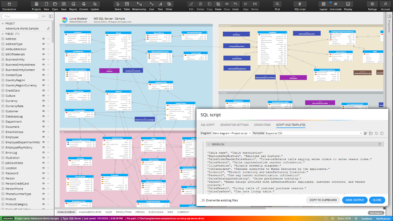Hide the Customer table using eye icon

point(44,111)
